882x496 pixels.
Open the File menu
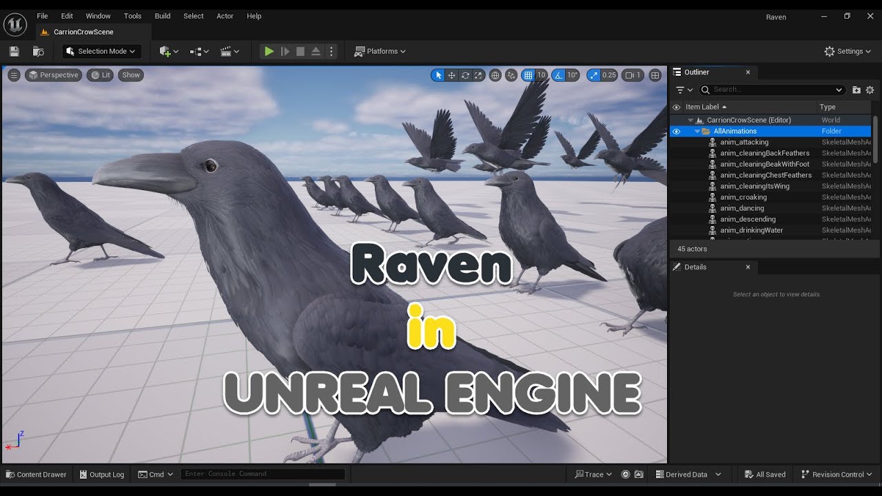point(42,16)
